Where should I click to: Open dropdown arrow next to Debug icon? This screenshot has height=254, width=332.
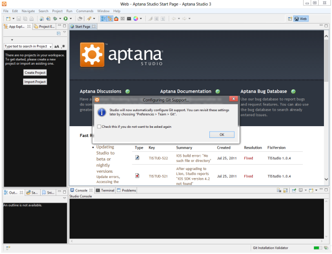coord(60,19)
